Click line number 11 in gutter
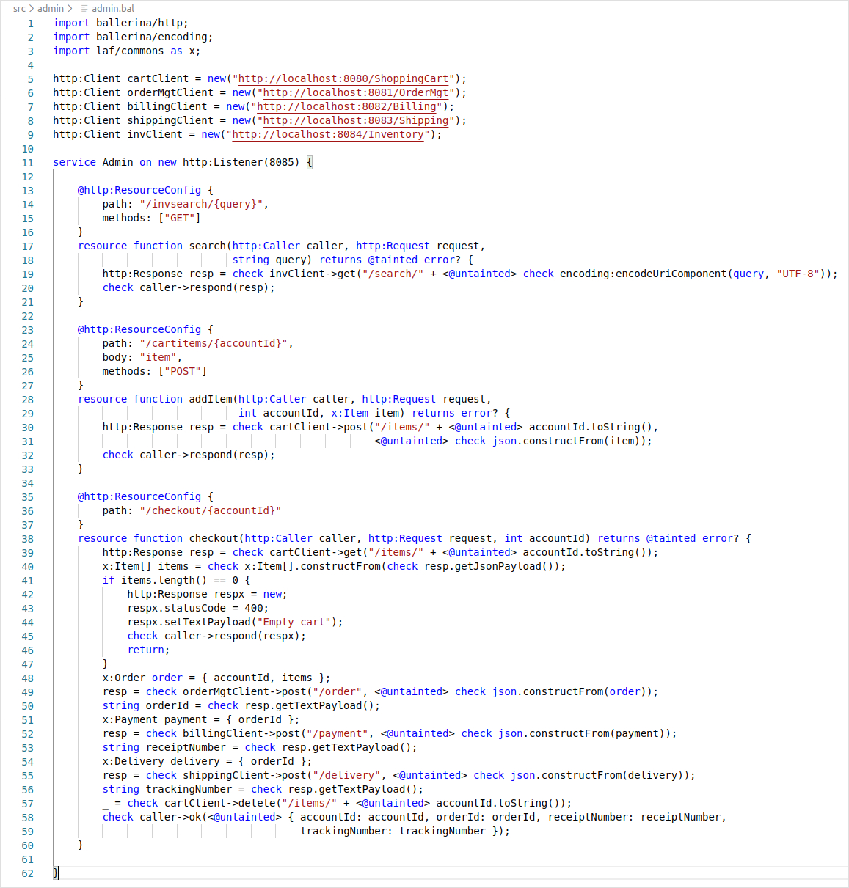Viewport: 849px width, 888px height. [27, 163]
